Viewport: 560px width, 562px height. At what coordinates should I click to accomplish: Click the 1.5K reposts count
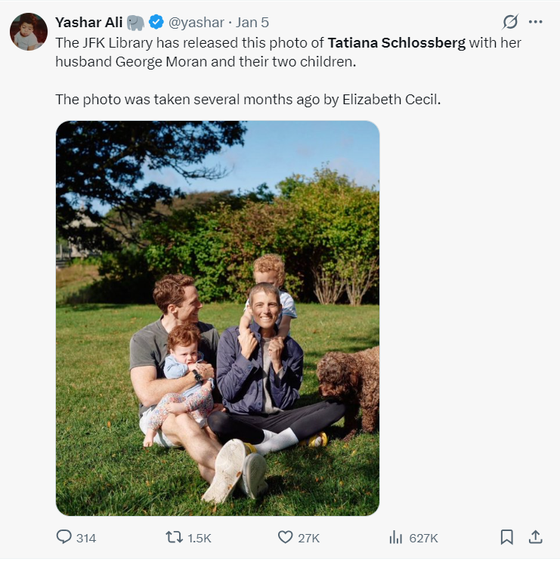coord(200,538)
